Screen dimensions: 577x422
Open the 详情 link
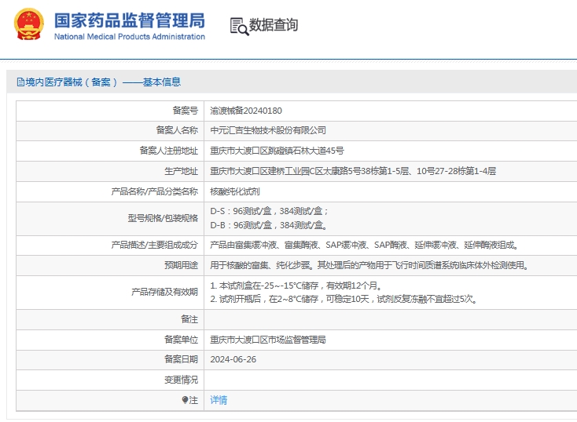[219, 400]
